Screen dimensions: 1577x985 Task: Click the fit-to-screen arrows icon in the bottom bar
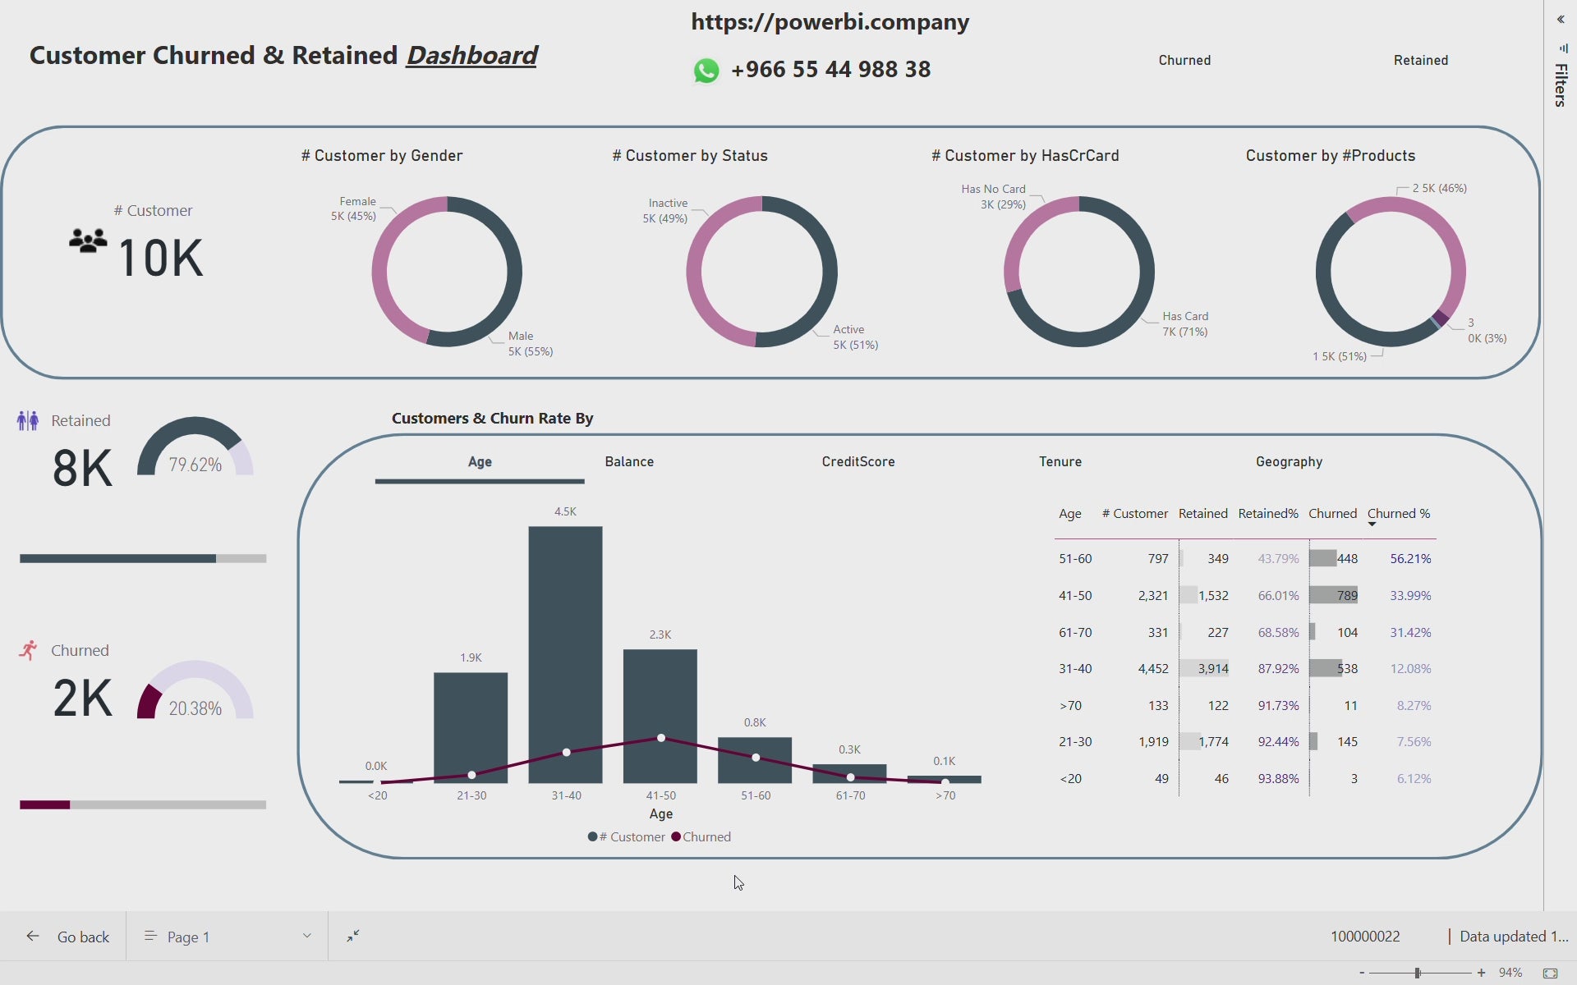[353, 936]
